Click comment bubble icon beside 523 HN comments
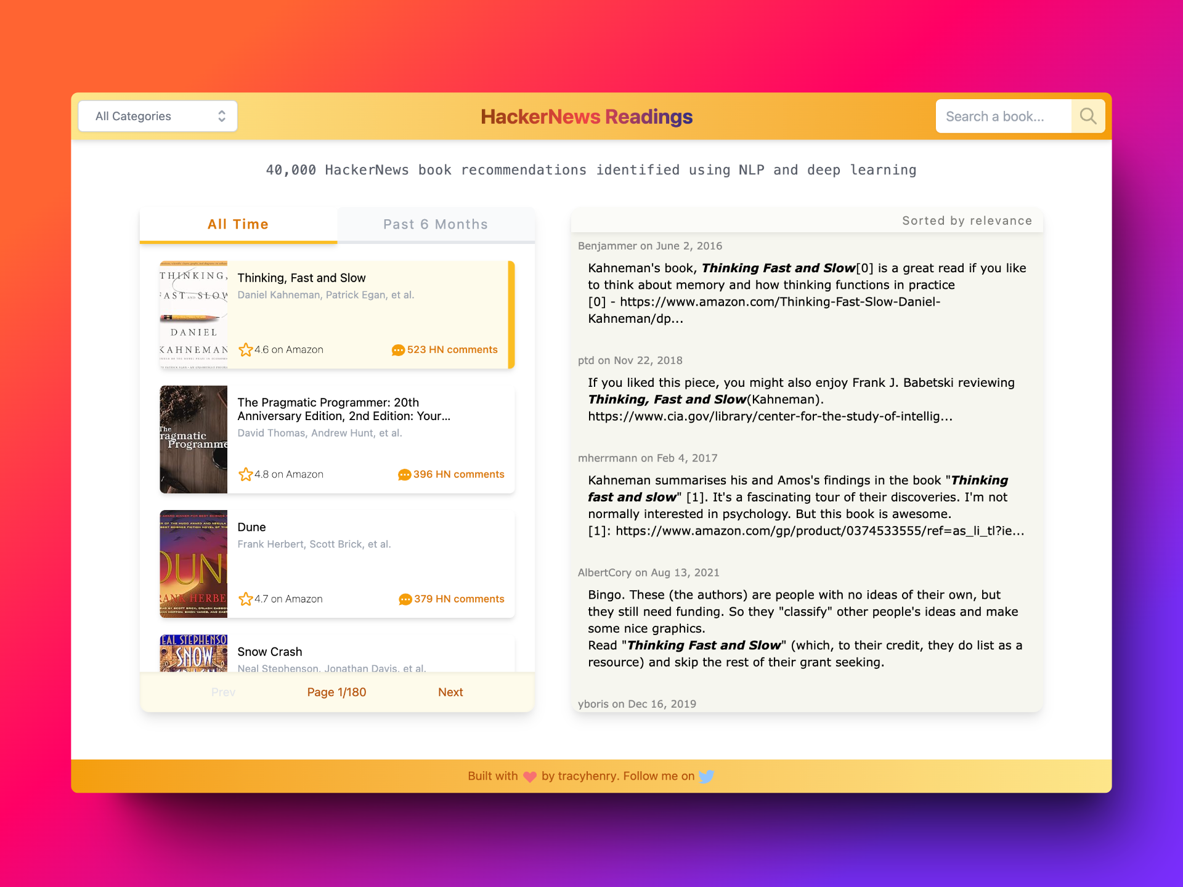 398,350
